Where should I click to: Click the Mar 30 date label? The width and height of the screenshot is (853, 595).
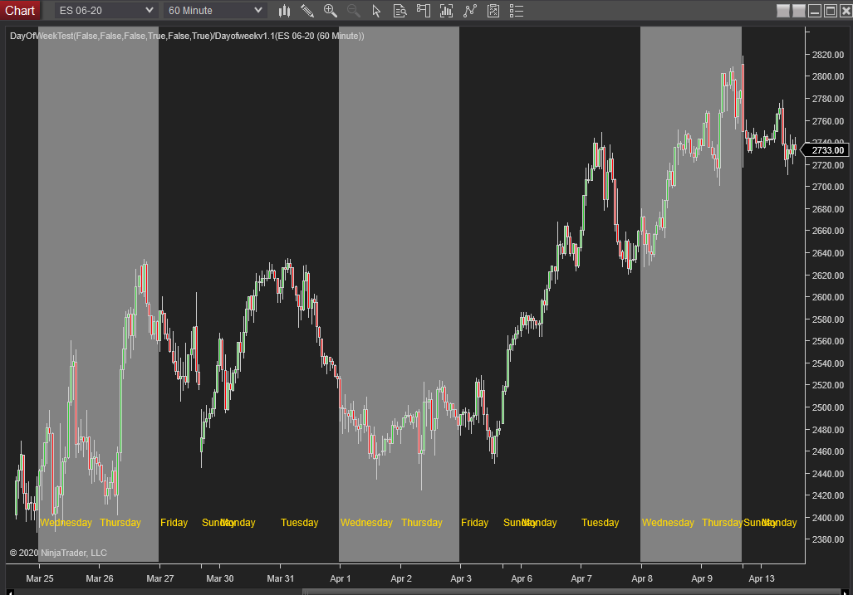[x=220, y=578]
